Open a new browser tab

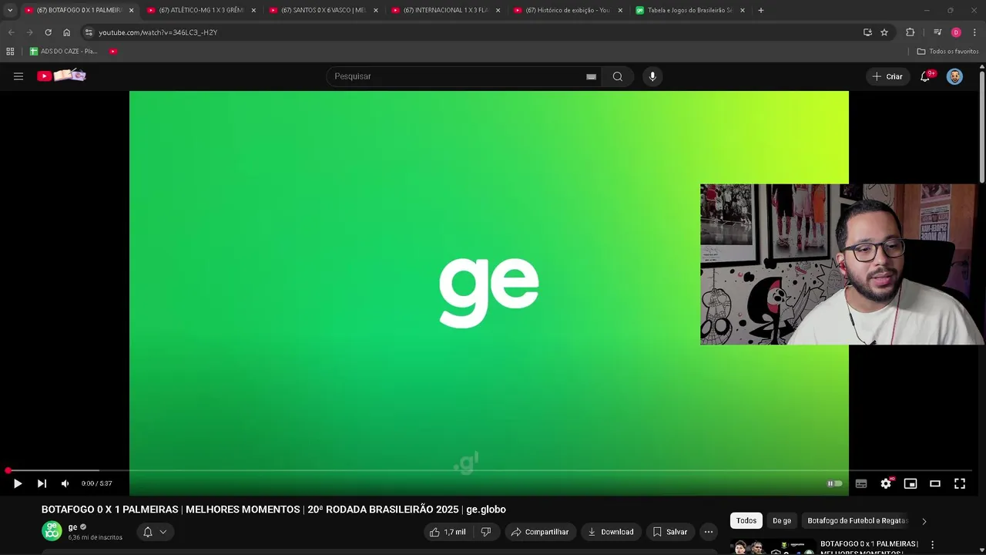click(761, 10)
